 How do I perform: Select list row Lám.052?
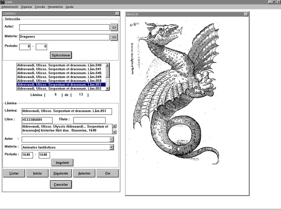pyautogui.click(x=61, y=89)
